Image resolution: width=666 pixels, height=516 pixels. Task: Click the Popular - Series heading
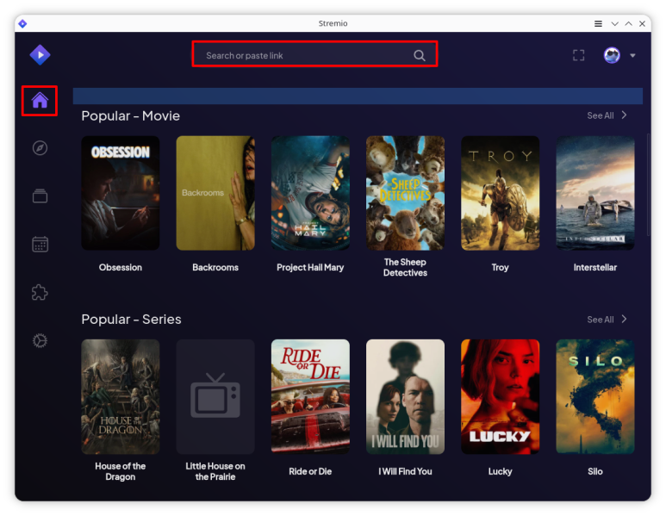pyautogui.click(x=131, y=319)
